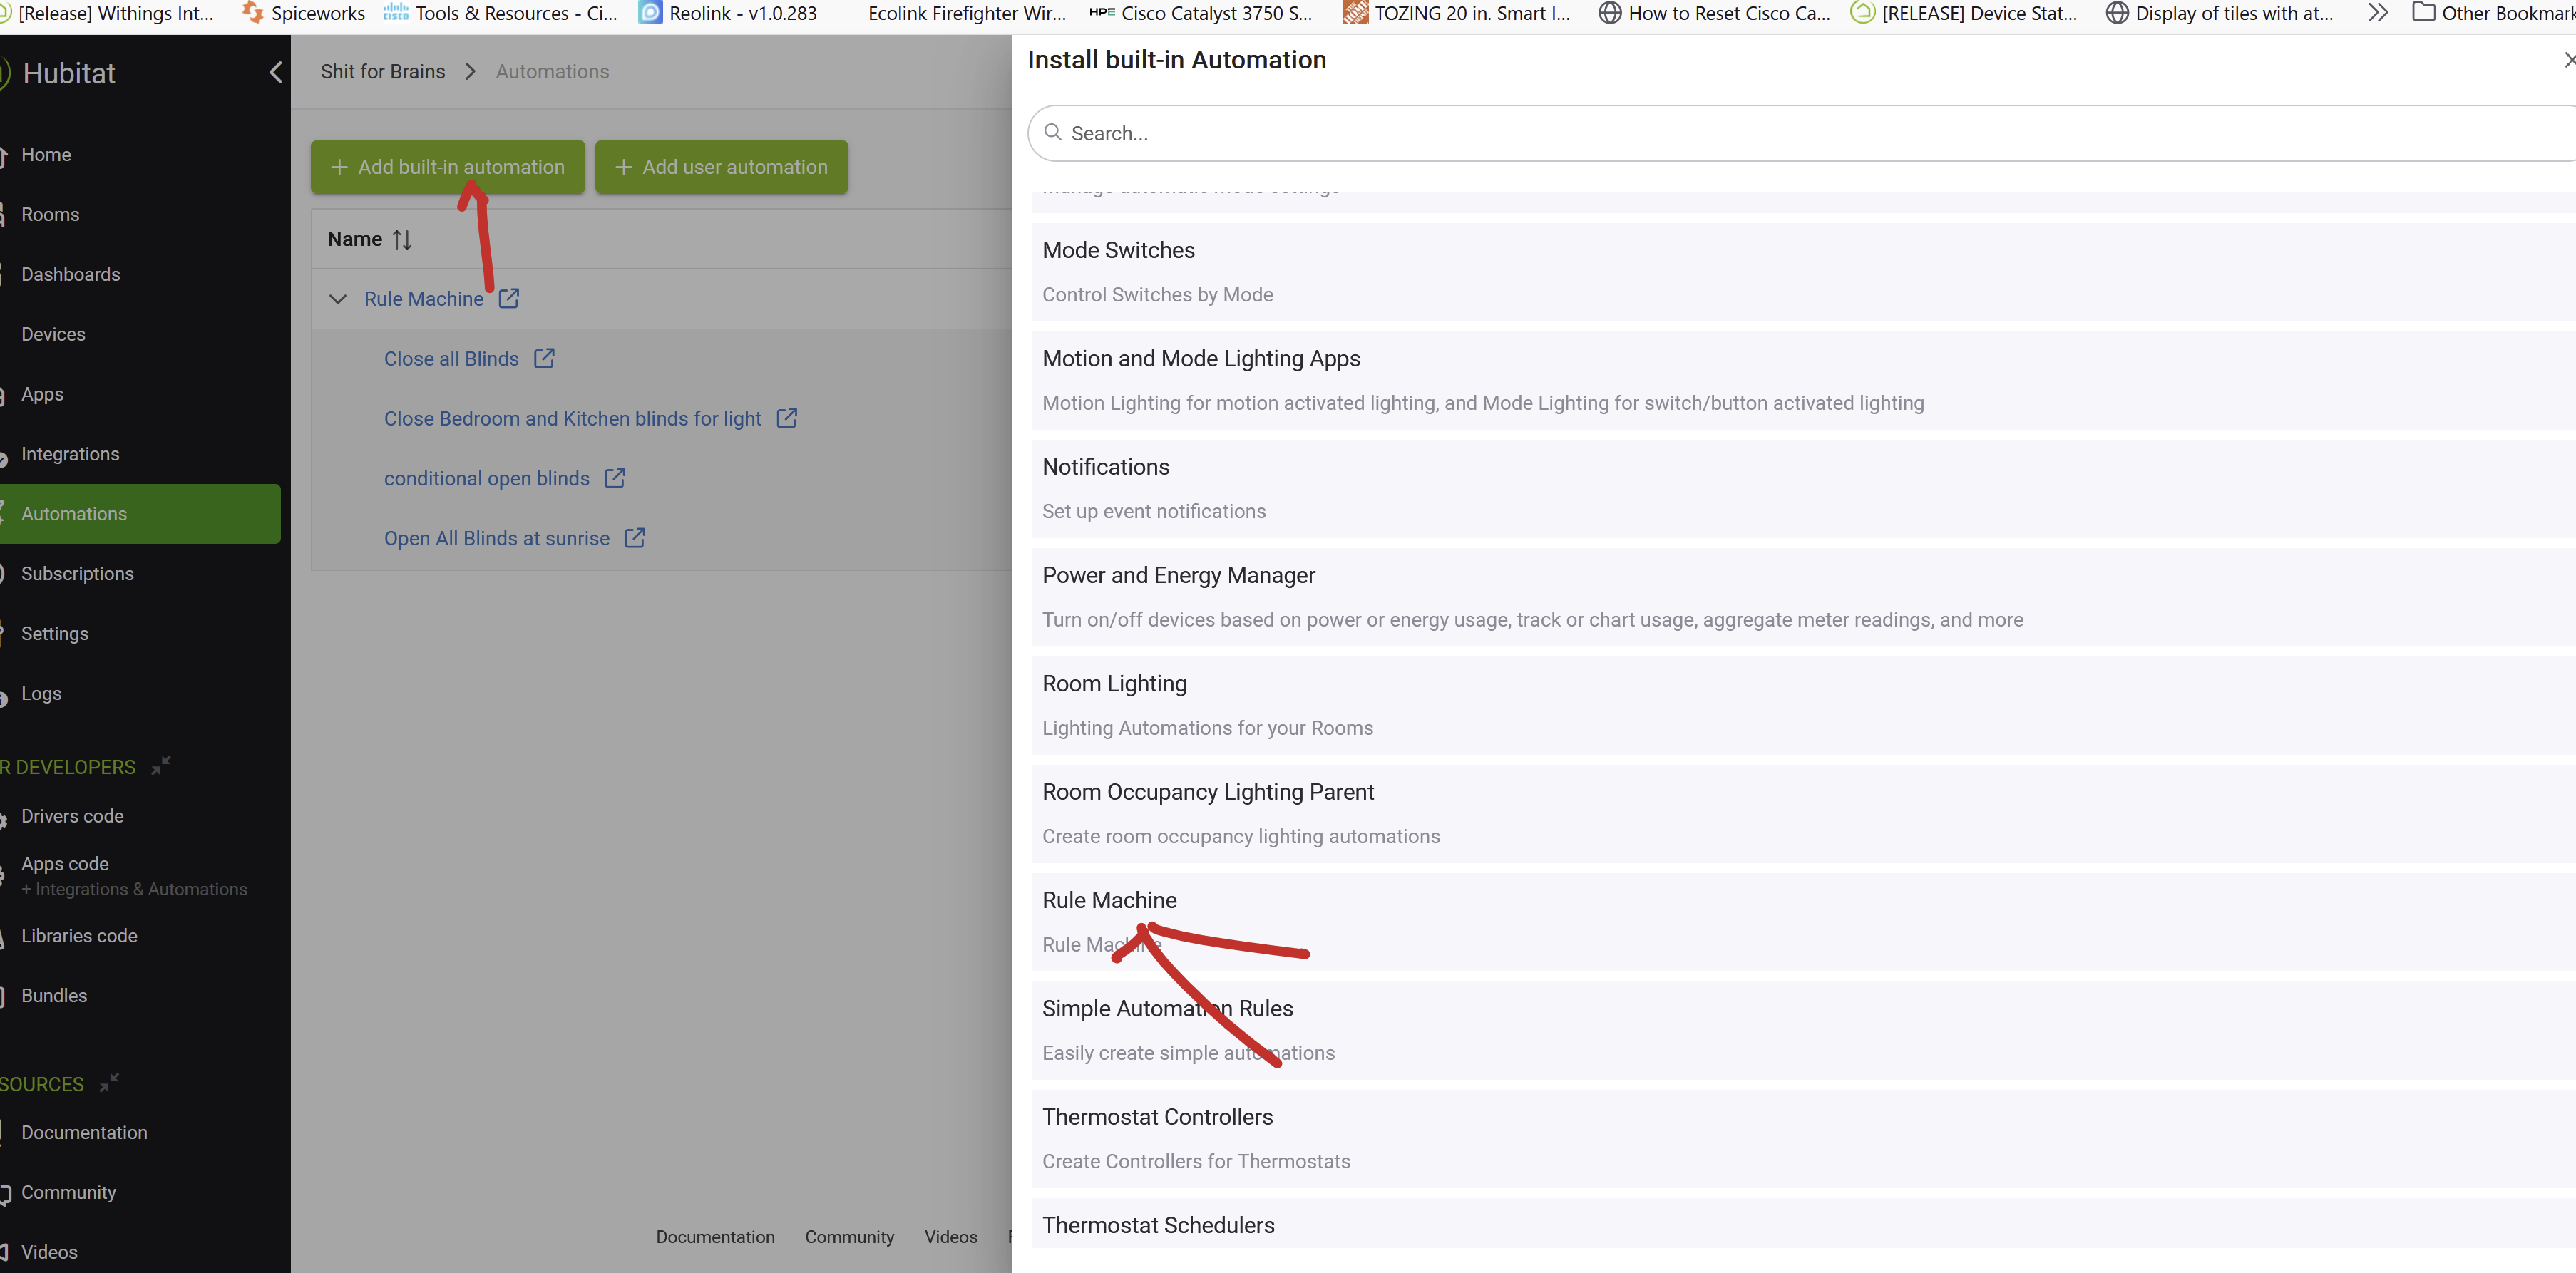This screenshot has width=2576, height=1273.
Task: Open Cisco Catalyst 3750 bookmark
Action: [1201, 13]
